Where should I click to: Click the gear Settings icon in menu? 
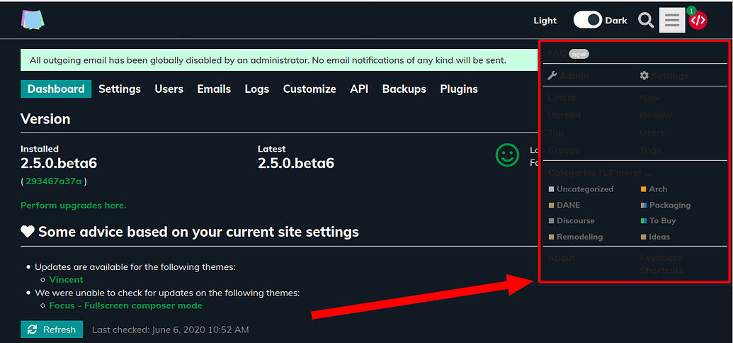644,76
